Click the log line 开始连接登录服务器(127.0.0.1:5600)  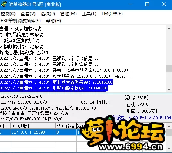click(x=67, y=70)
